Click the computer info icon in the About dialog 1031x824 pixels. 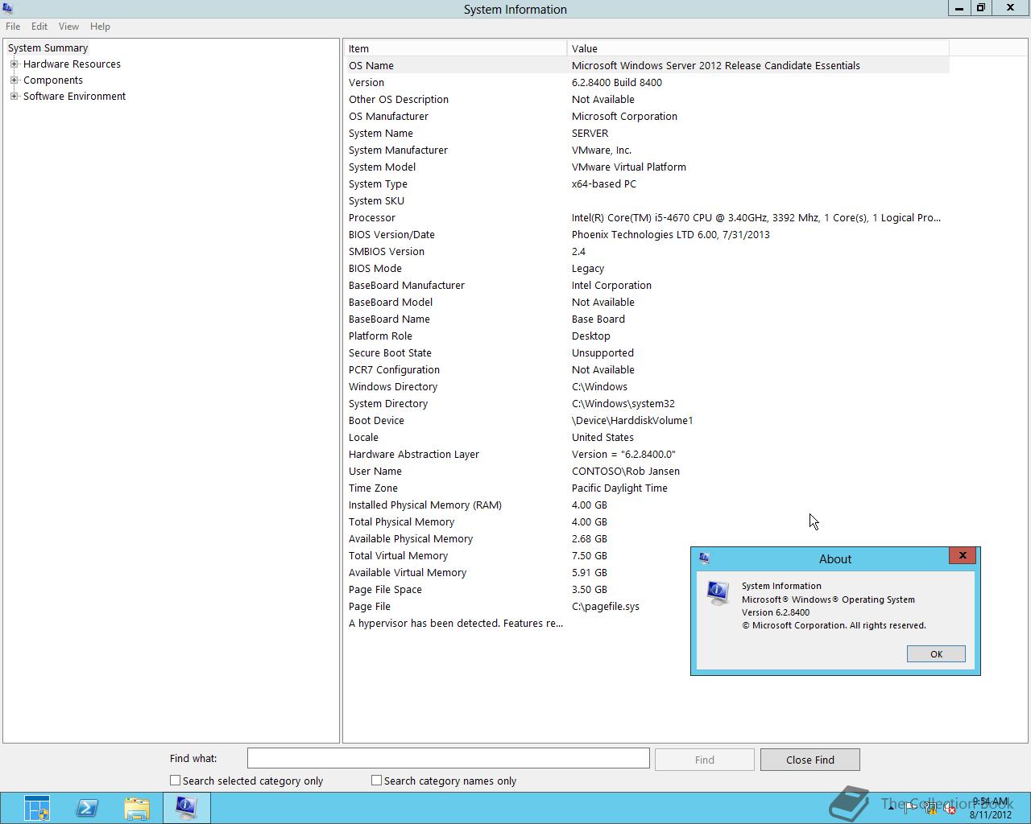pos(718,593)
